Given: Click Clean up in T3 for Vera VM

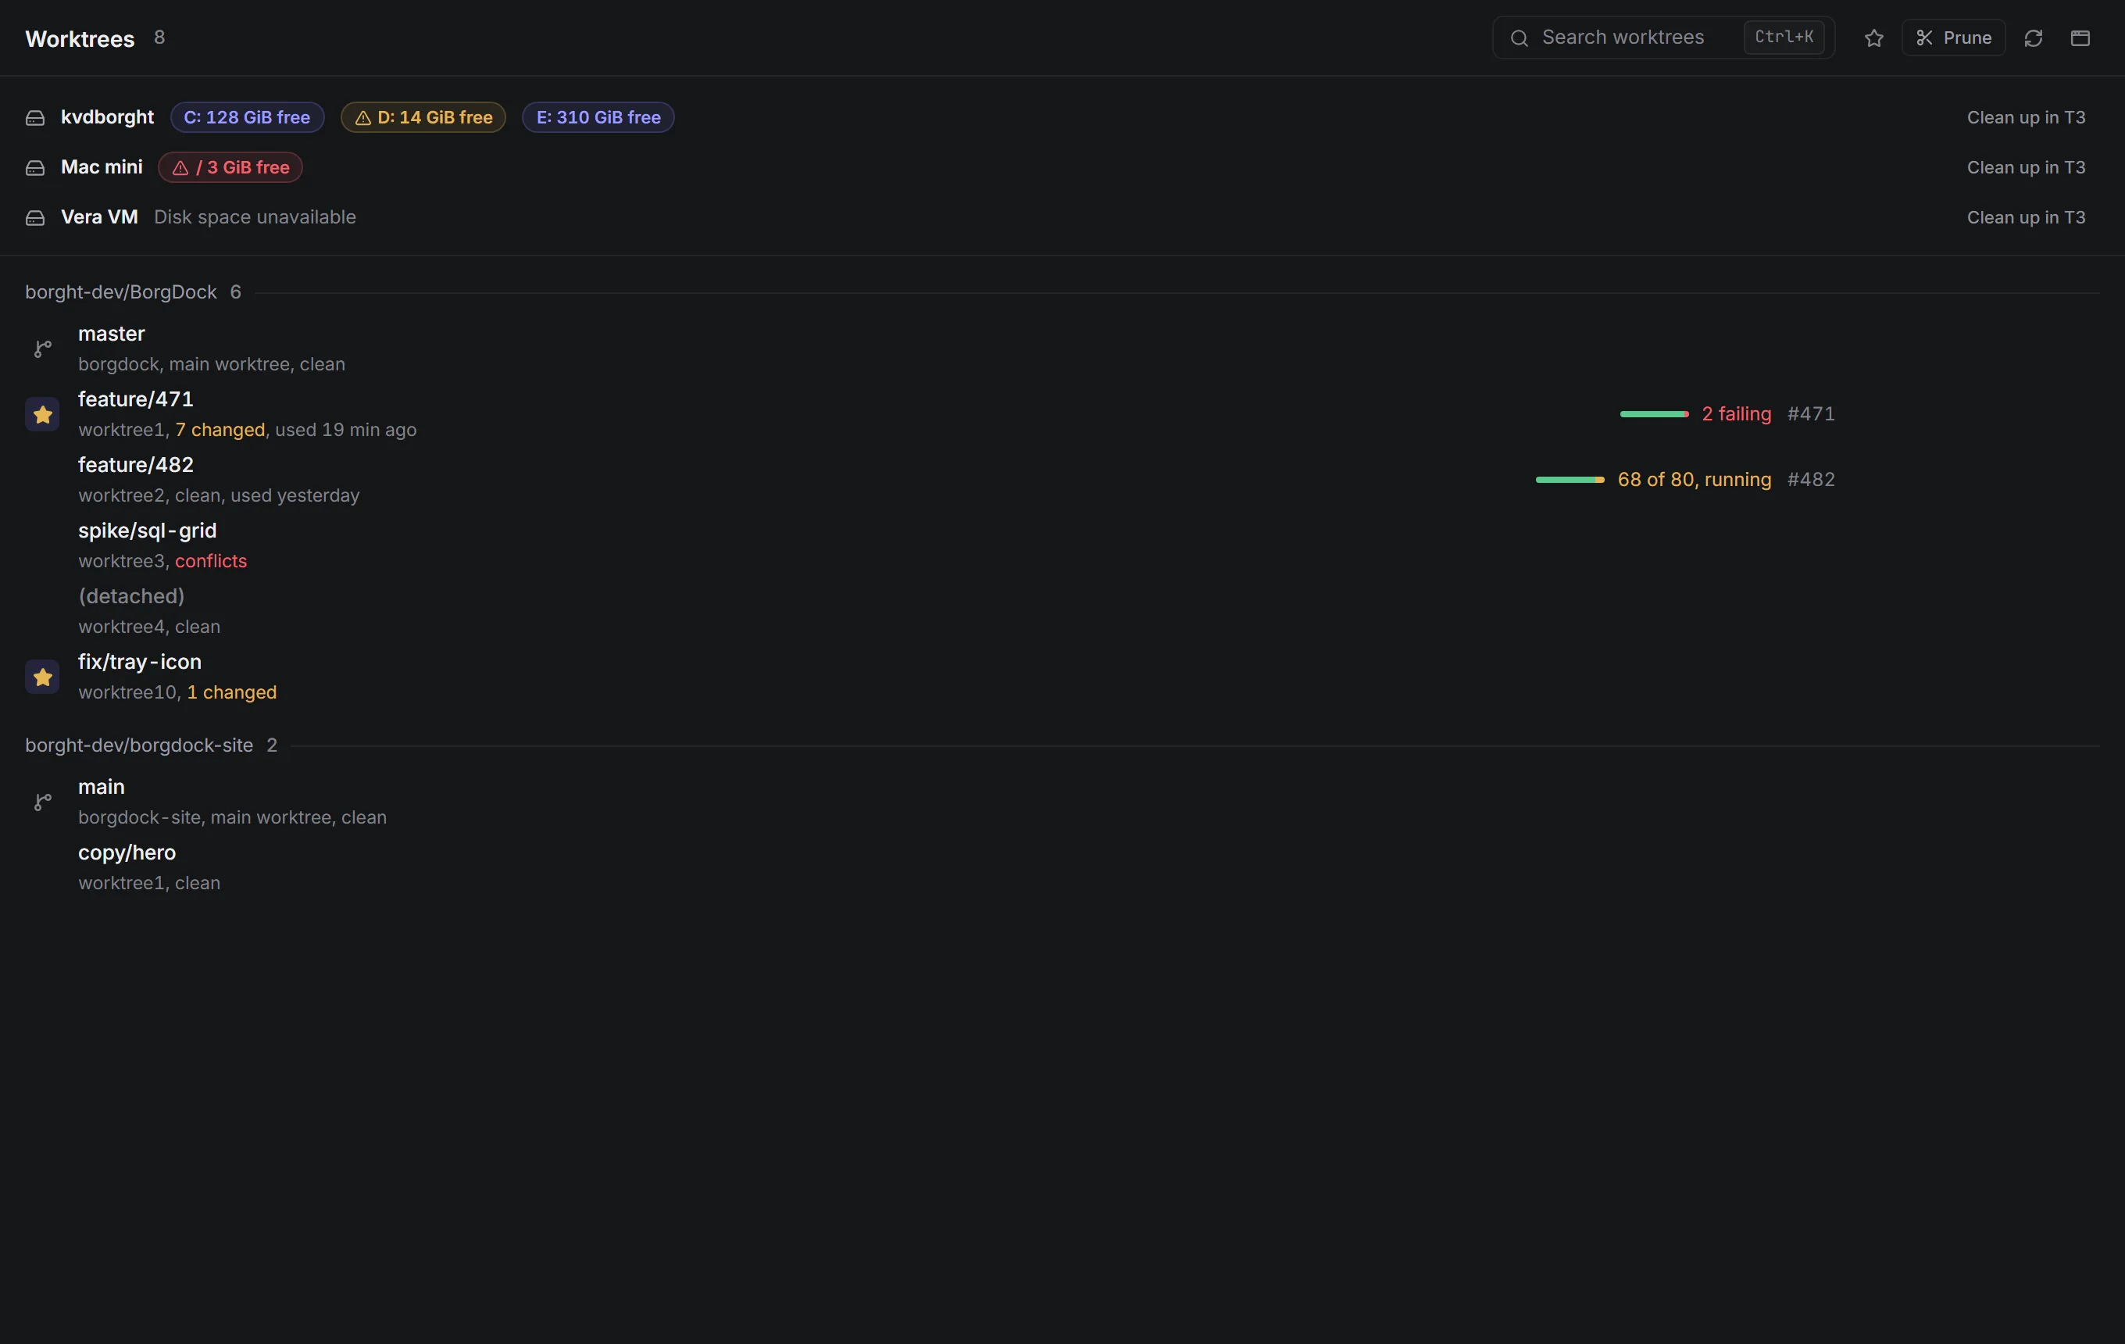Looking at the screenshot, I should click(x=2025, y=217).
